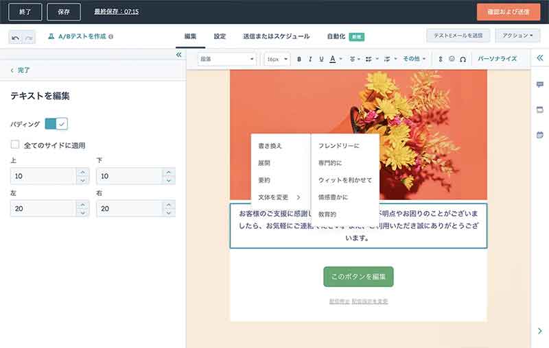This screenshot has height=348, width=549.
Task: Expand the その他 toolbar dropdown
Action: click(414, 59)
